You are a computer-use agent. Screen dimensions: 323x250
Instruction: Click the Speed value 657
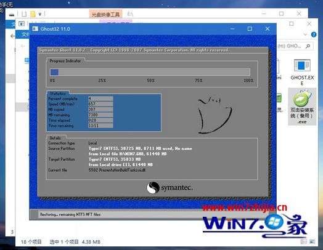click(100, 104)
